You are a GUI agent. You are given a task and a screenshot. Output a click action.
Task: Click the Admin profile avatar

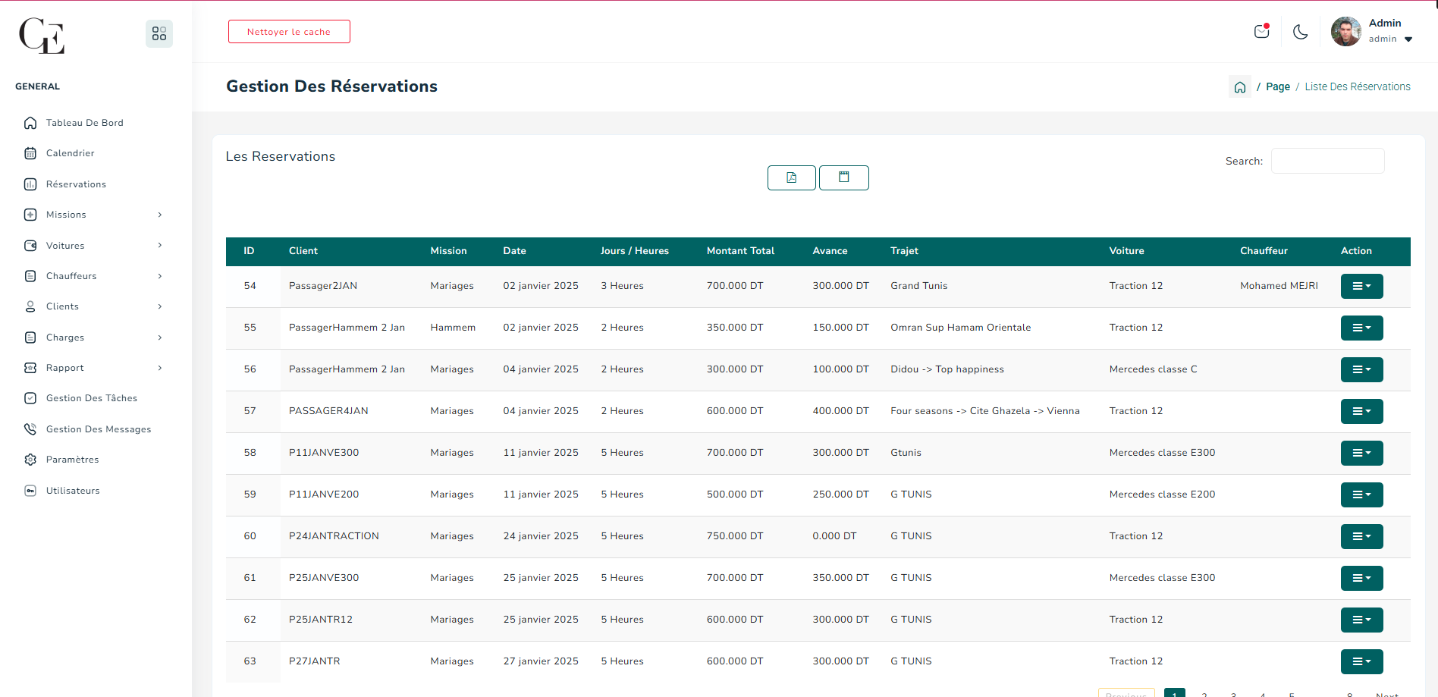click(1345, 32)
